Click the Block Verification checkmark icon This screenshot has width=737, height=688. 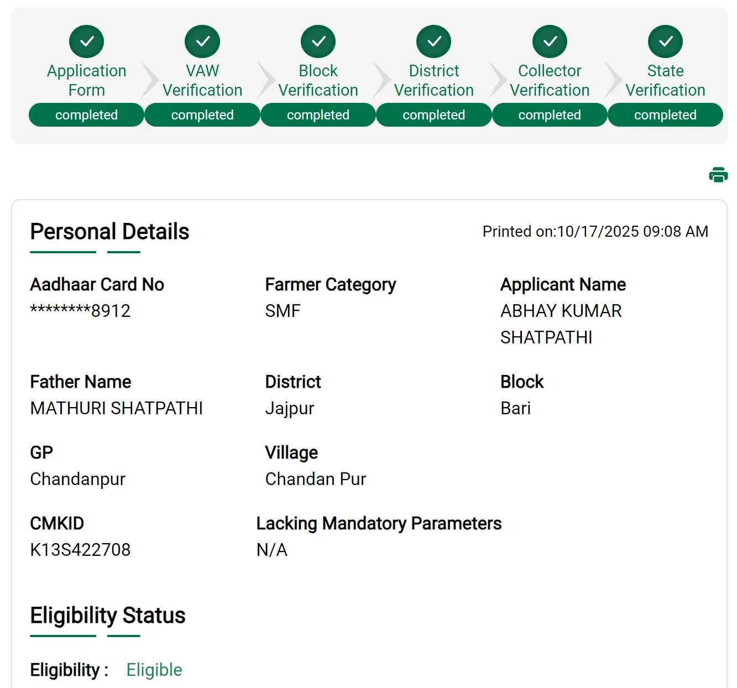318,41
